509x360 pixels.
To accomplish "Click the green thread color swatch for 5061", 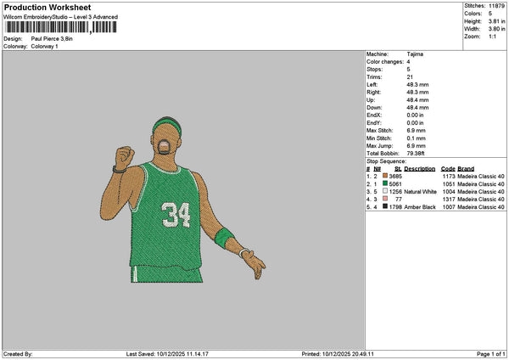I will [385, 183].
